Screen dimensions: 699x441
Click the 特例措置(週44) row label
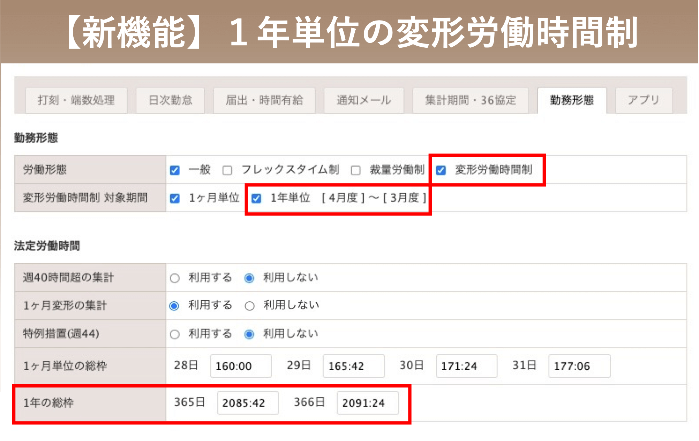[x=61, y=334]
